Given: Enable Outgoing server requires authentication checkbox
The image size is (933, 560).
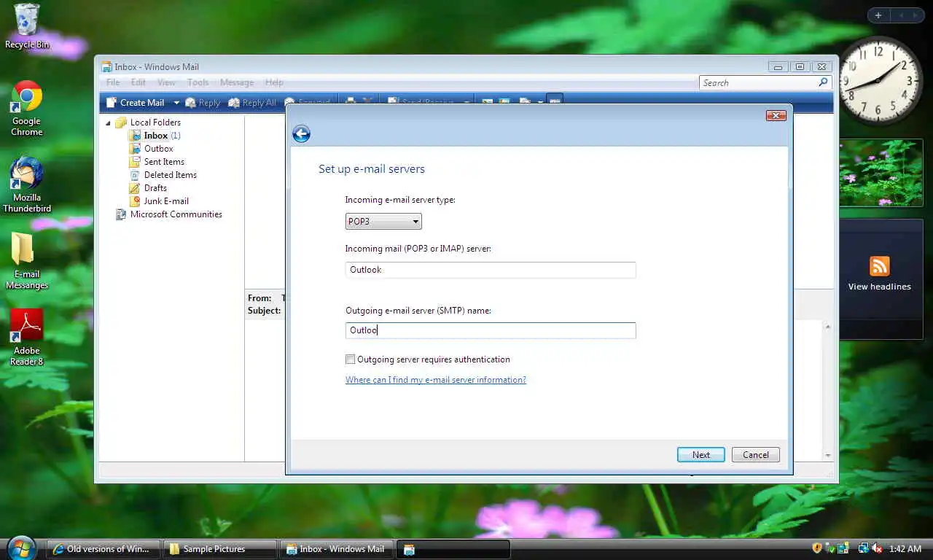Looking at the screenshot, I should point(351,359).
